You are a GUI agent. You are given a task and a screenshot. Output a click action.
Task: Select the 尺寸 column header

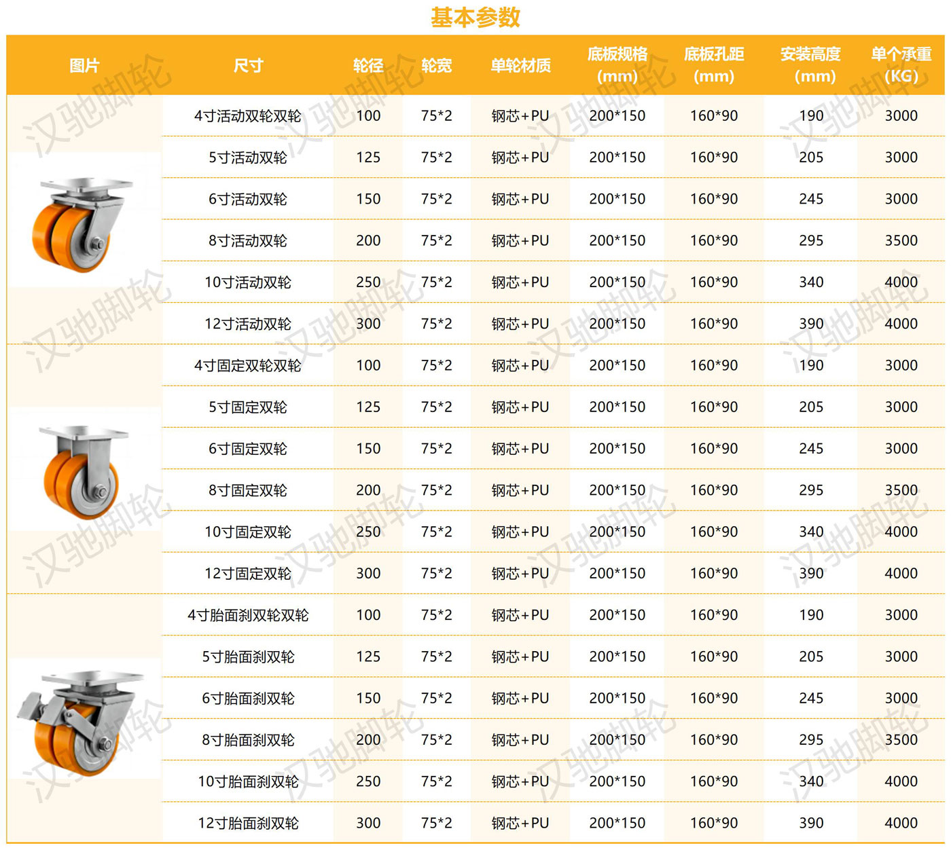[x=248, y=65]
